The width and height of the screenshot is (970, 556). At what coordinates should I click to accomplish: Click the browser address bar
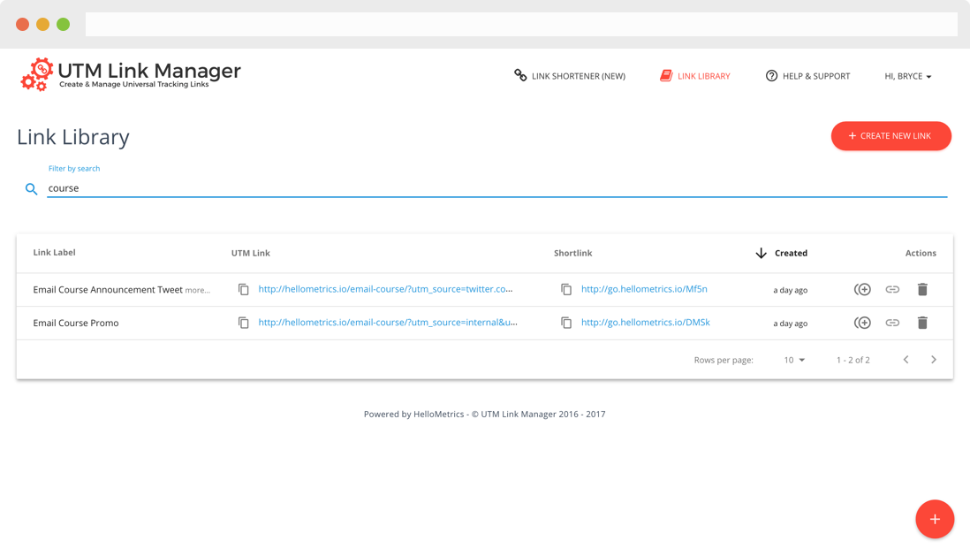point(521,24)
